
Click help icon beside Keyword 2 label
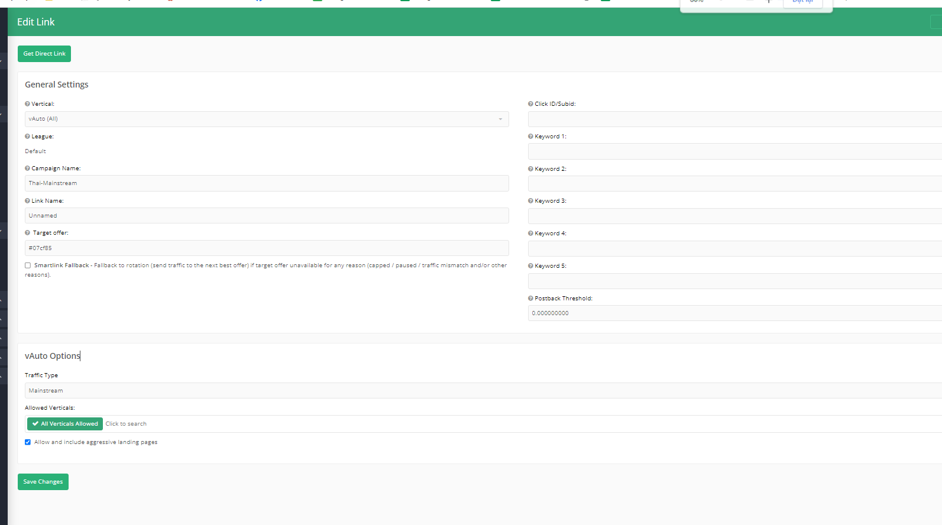point(530,169)
